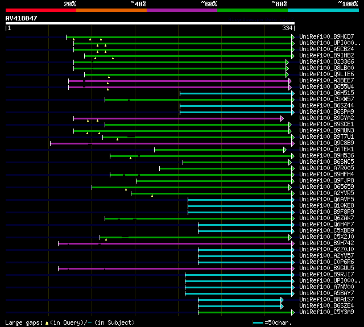Click UniRef100_C6TEK1 label
Viewport: 364px width, 327px height.
point(326,150)
